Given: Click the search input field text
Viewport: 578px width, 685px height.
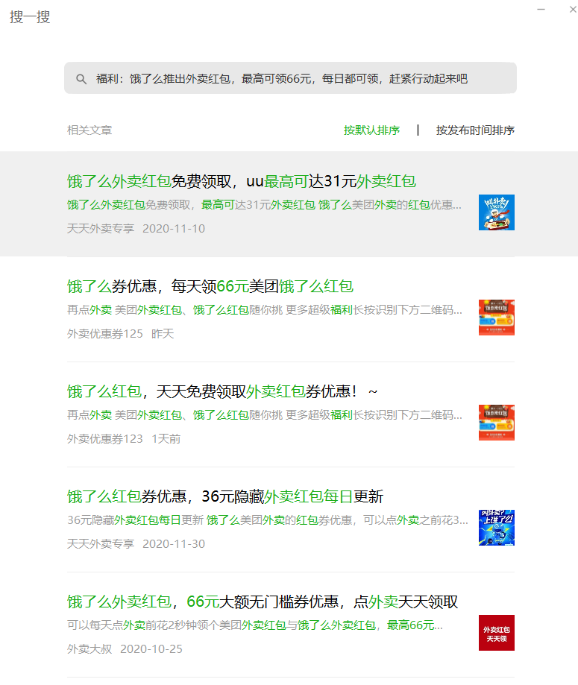Looking at the screenshot, I should [282, 78].
